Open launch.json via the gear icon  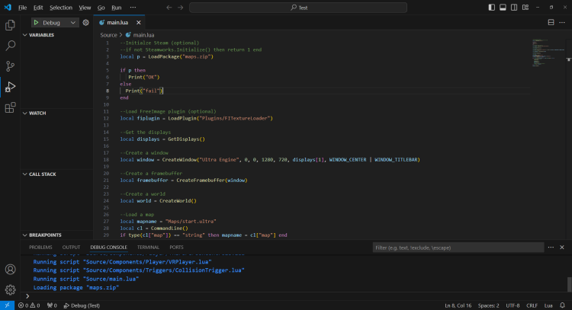[x=86, y=23]
